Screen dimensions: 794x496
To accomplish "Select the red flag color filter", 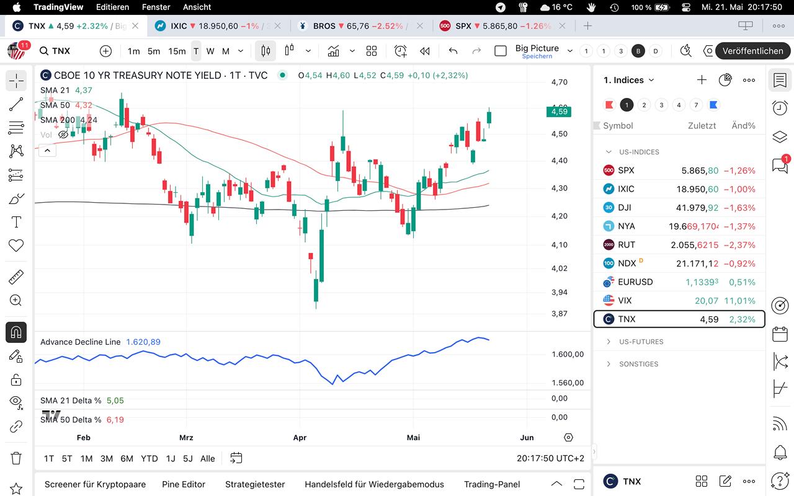I will pyautogui.click(x=609, y=105).
